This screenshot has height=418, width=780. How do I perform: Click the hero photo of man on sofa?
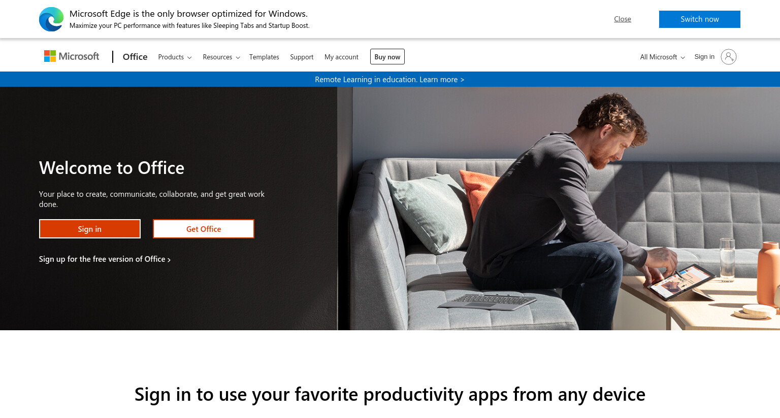[559, 208]
